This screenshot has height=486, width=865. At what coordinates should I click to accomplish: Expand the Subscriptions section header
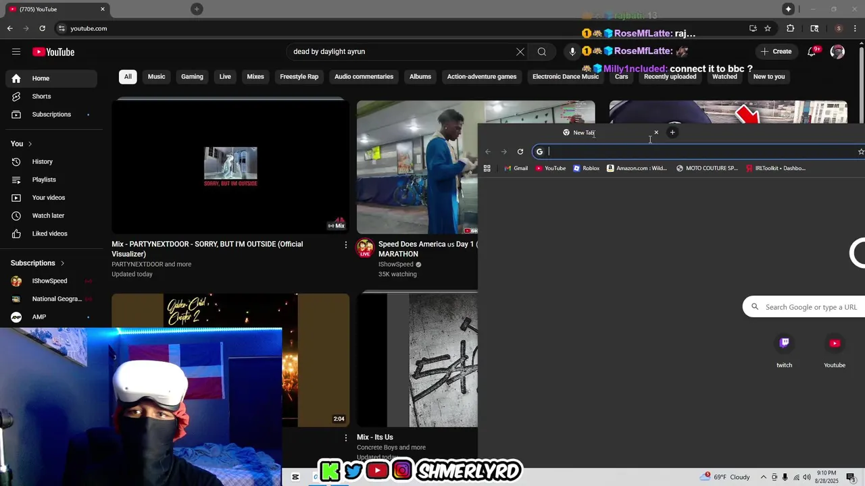coord(38,263)
